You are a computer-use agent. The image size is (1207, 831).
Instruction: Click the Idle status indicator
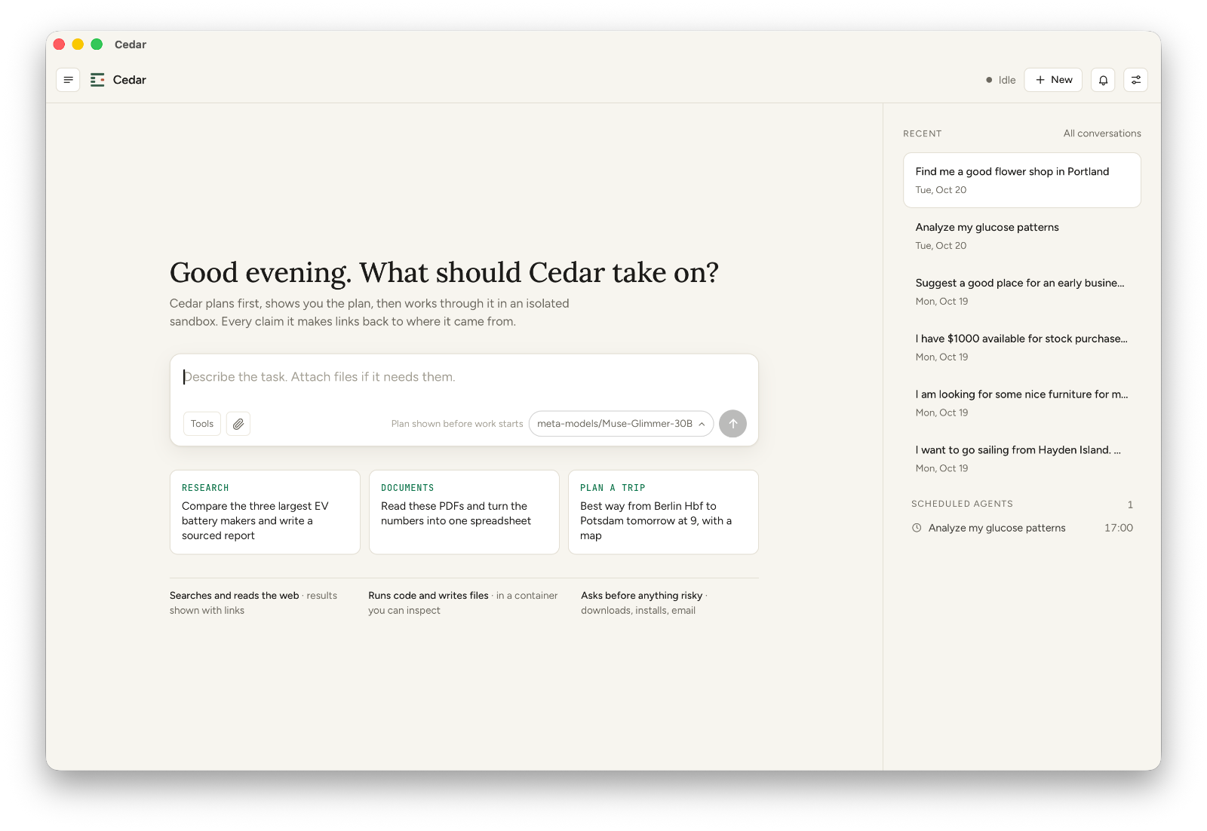pos(1000,80)
